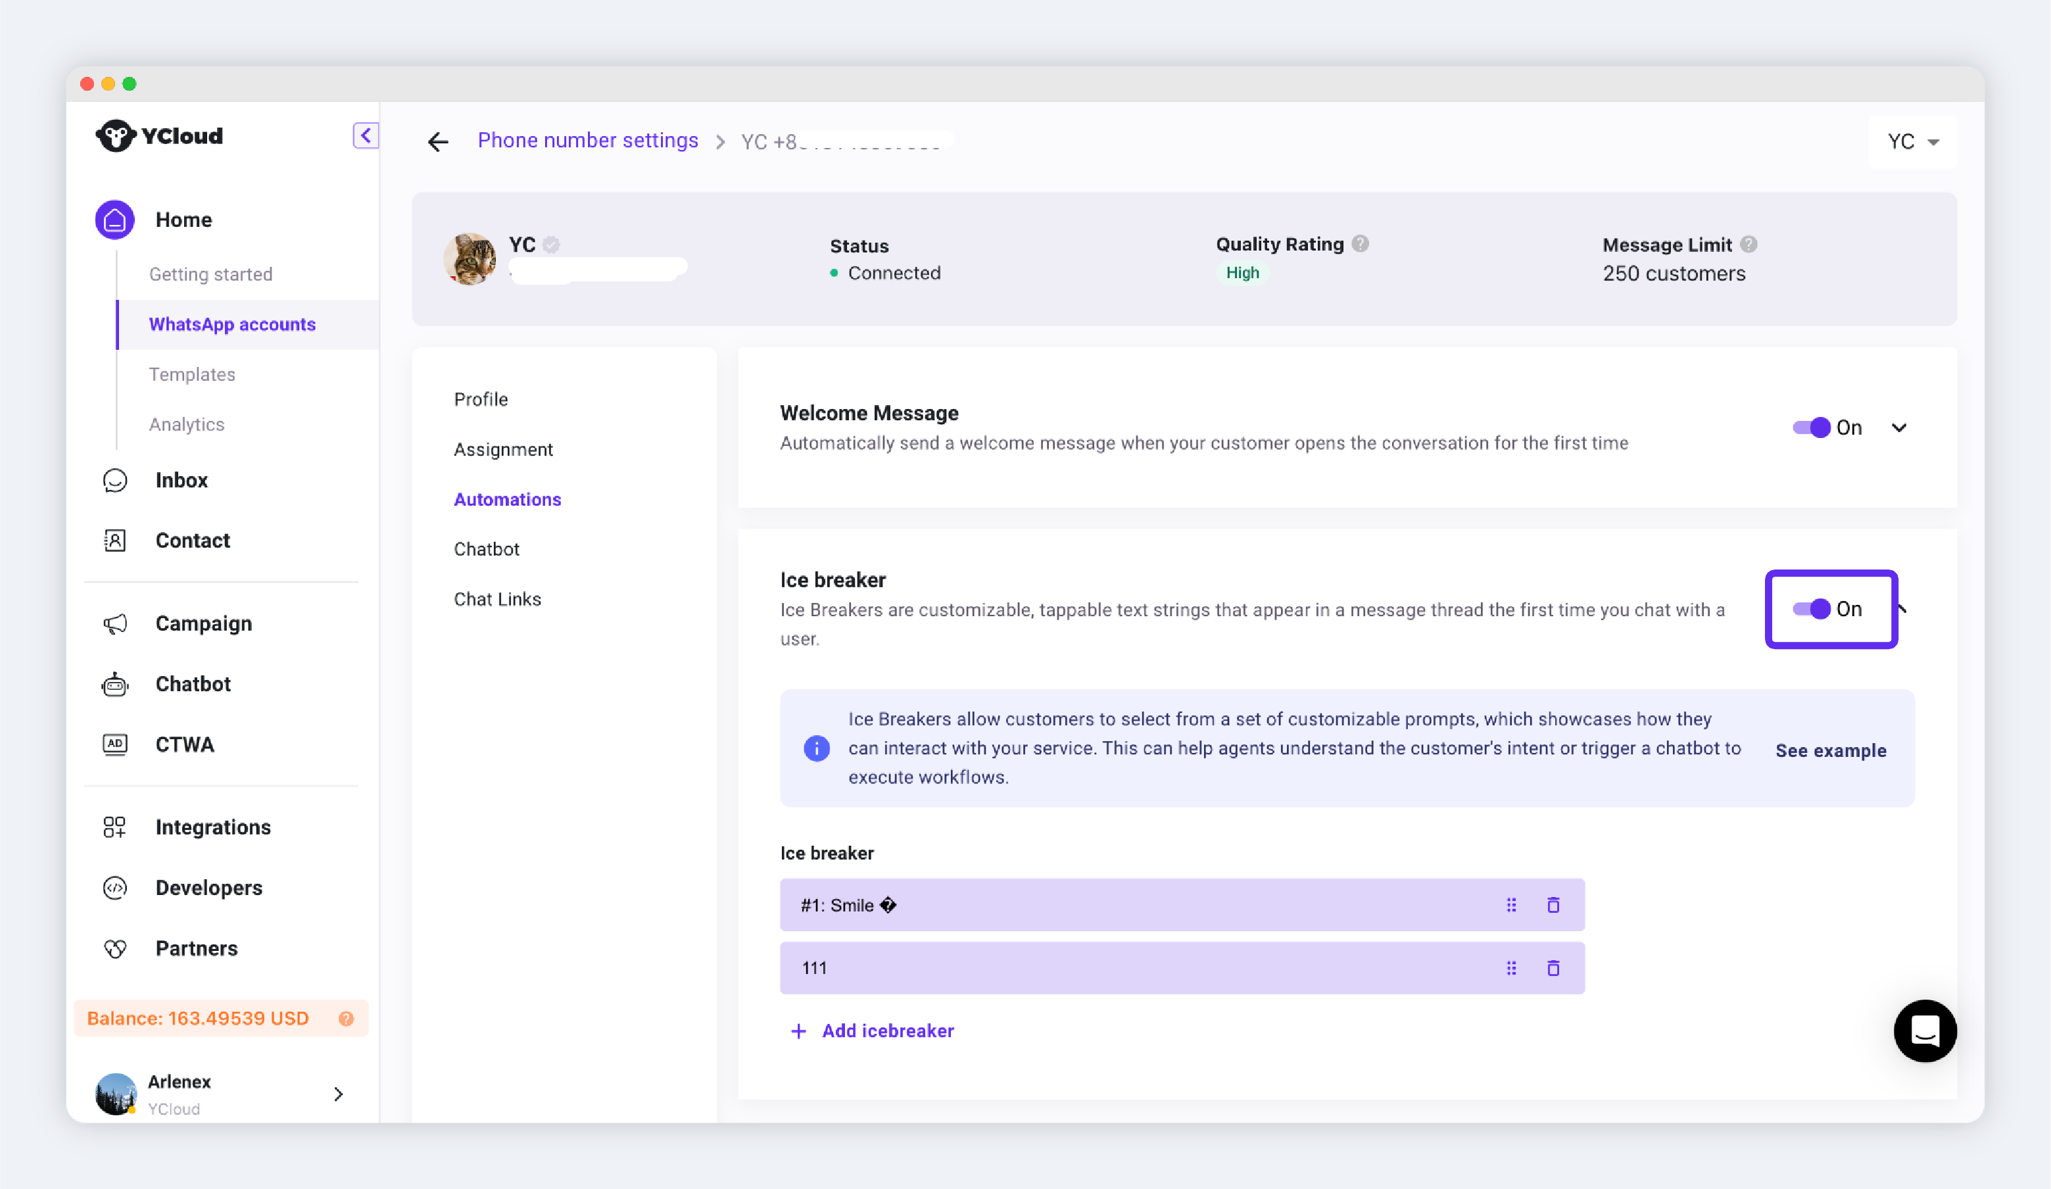Click the trash icon for ice breaker '111'
Viewport: 2051px width, 1189px height.
pyautogui.click(x=1553, y=967)
